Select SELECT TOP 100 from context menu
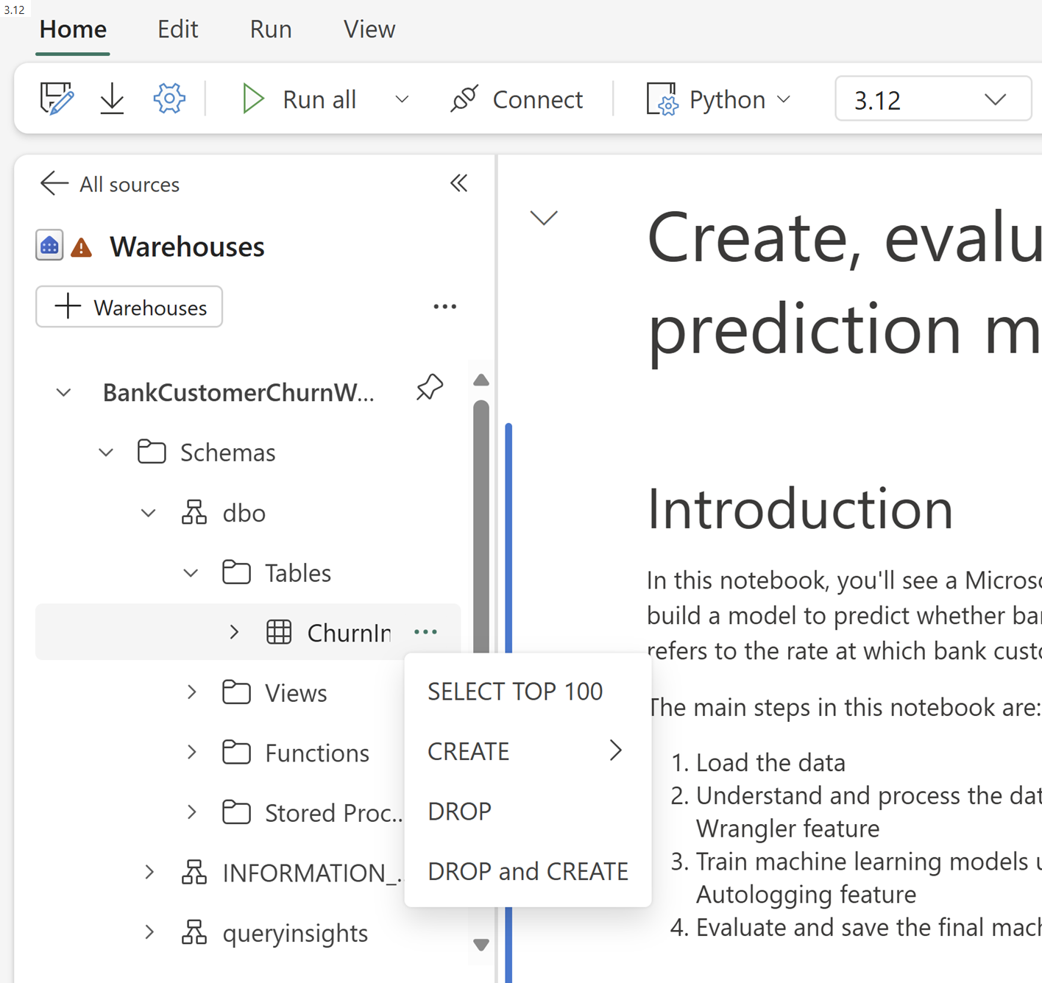Image resolution: width=1042 pixels, height=983 pixels. [515, 692]
